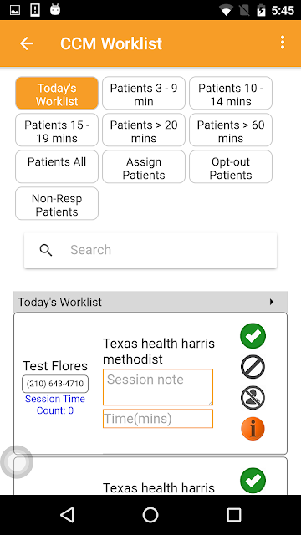Select Patients 3 - 9 min filter
This screenshot has width=301, height=535.
coord(144,93)
